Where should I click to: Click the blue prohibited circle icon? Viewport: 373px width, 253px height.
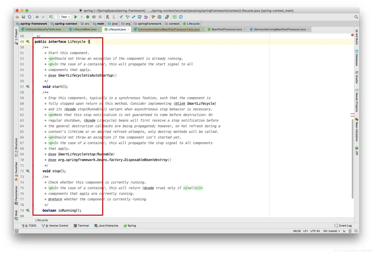(181, 17)
